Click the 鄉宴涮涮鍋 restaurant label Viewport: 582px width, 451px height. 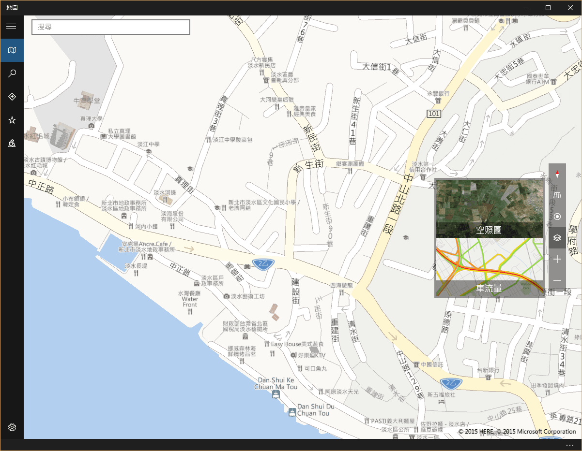pos(350,164)
